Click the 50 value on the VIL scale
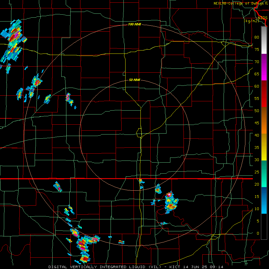269x269 pixels. point(257,111)
